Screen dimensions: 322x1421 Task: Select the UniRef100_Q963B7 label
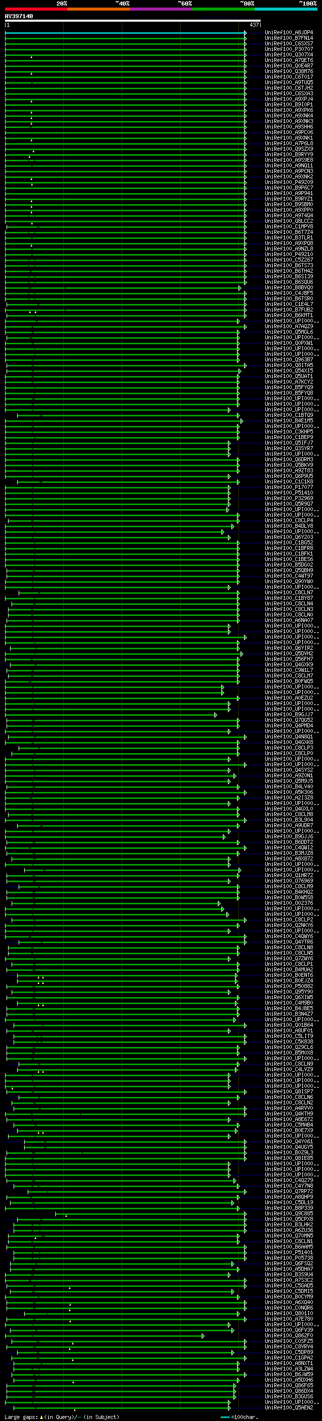289,360
